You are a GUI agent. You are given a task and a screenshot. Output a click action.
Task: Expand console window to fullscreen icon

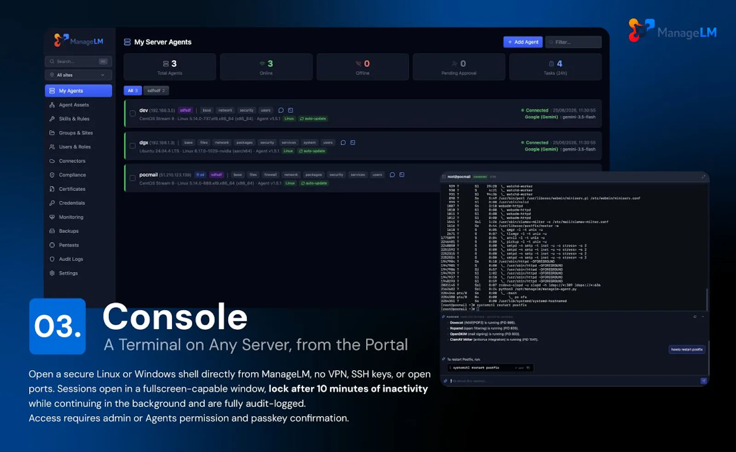click(703, 177)
